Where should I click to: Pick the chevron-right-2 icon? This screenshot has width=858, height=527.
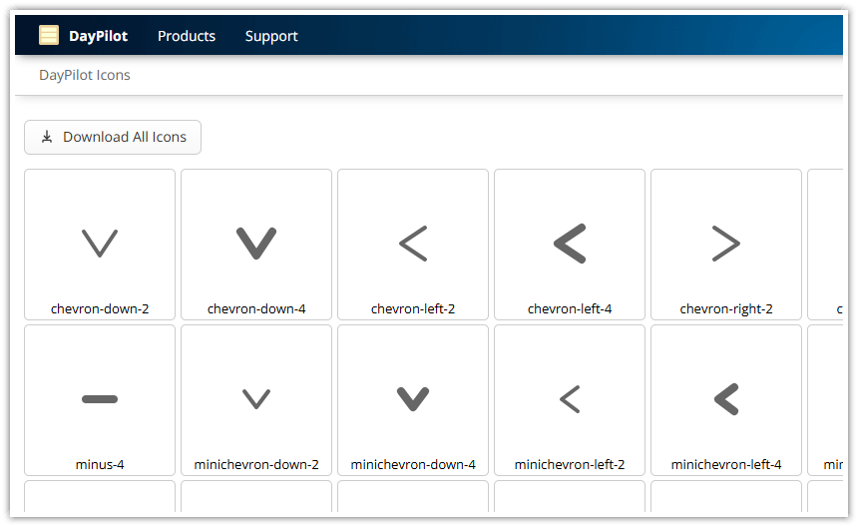(x=726, y=243)
